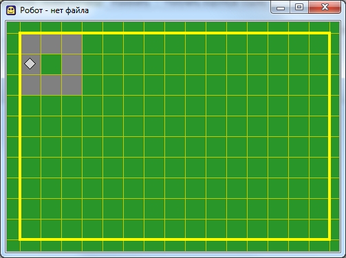Select the upper-right gray cell of painted block
This screenshot has width=346, height=258.
coord(72,44)
